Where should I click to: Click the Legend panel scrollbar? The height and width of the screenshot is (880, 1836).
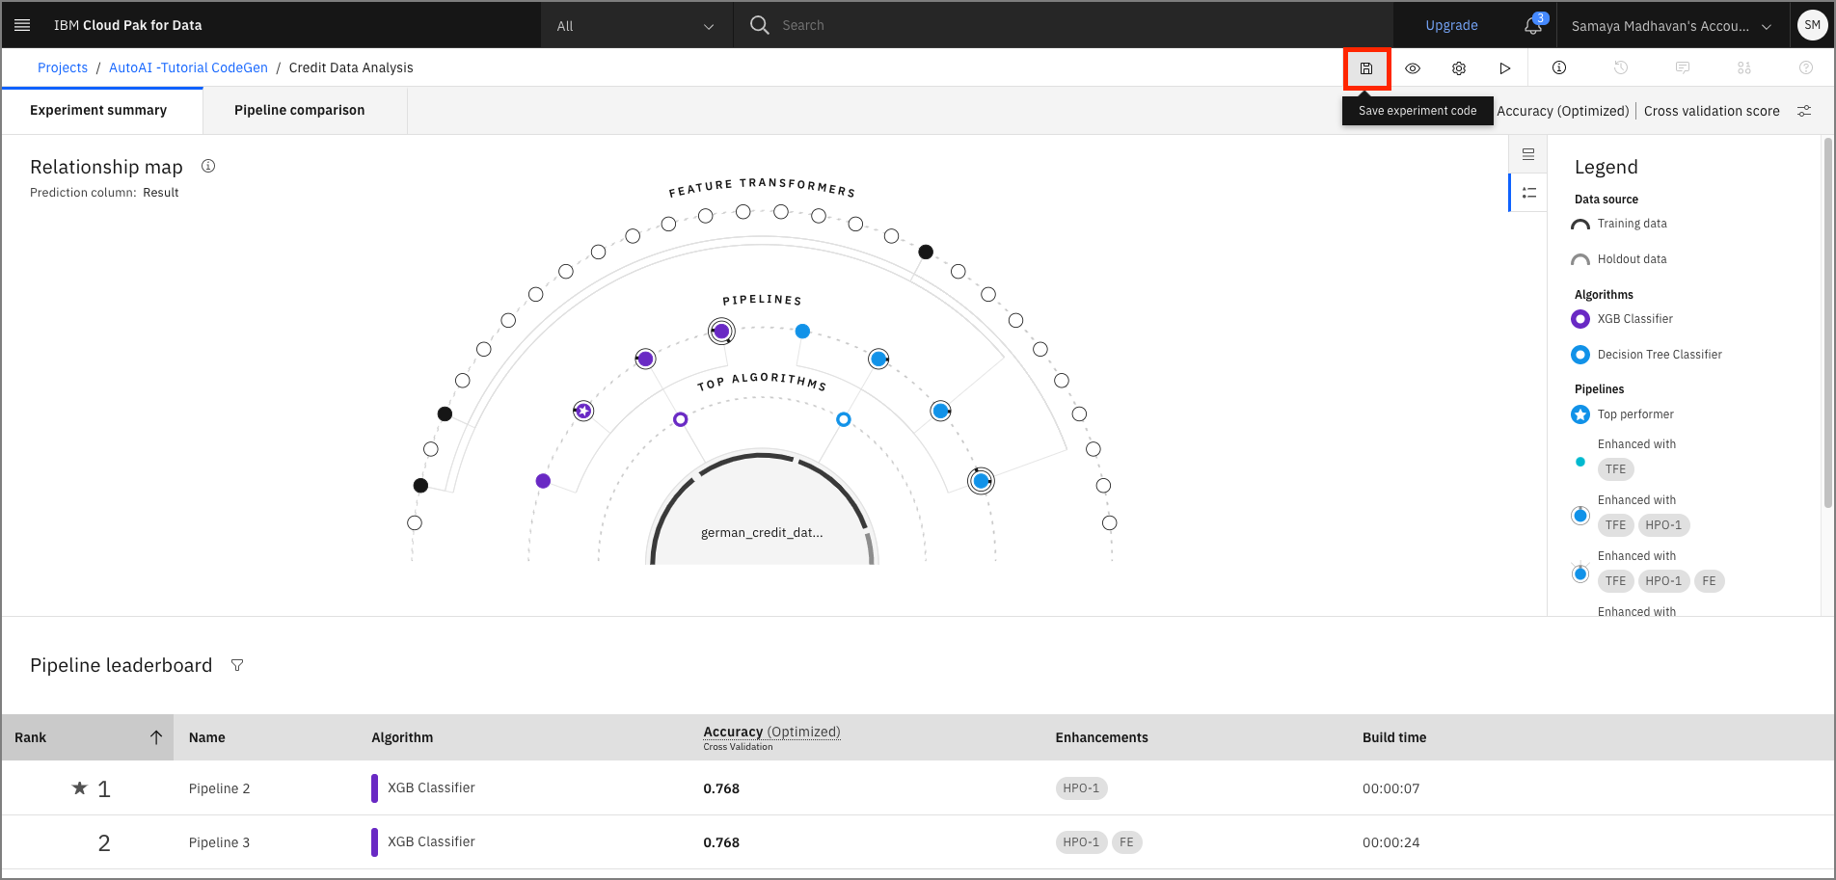[x=1828, y=323]
